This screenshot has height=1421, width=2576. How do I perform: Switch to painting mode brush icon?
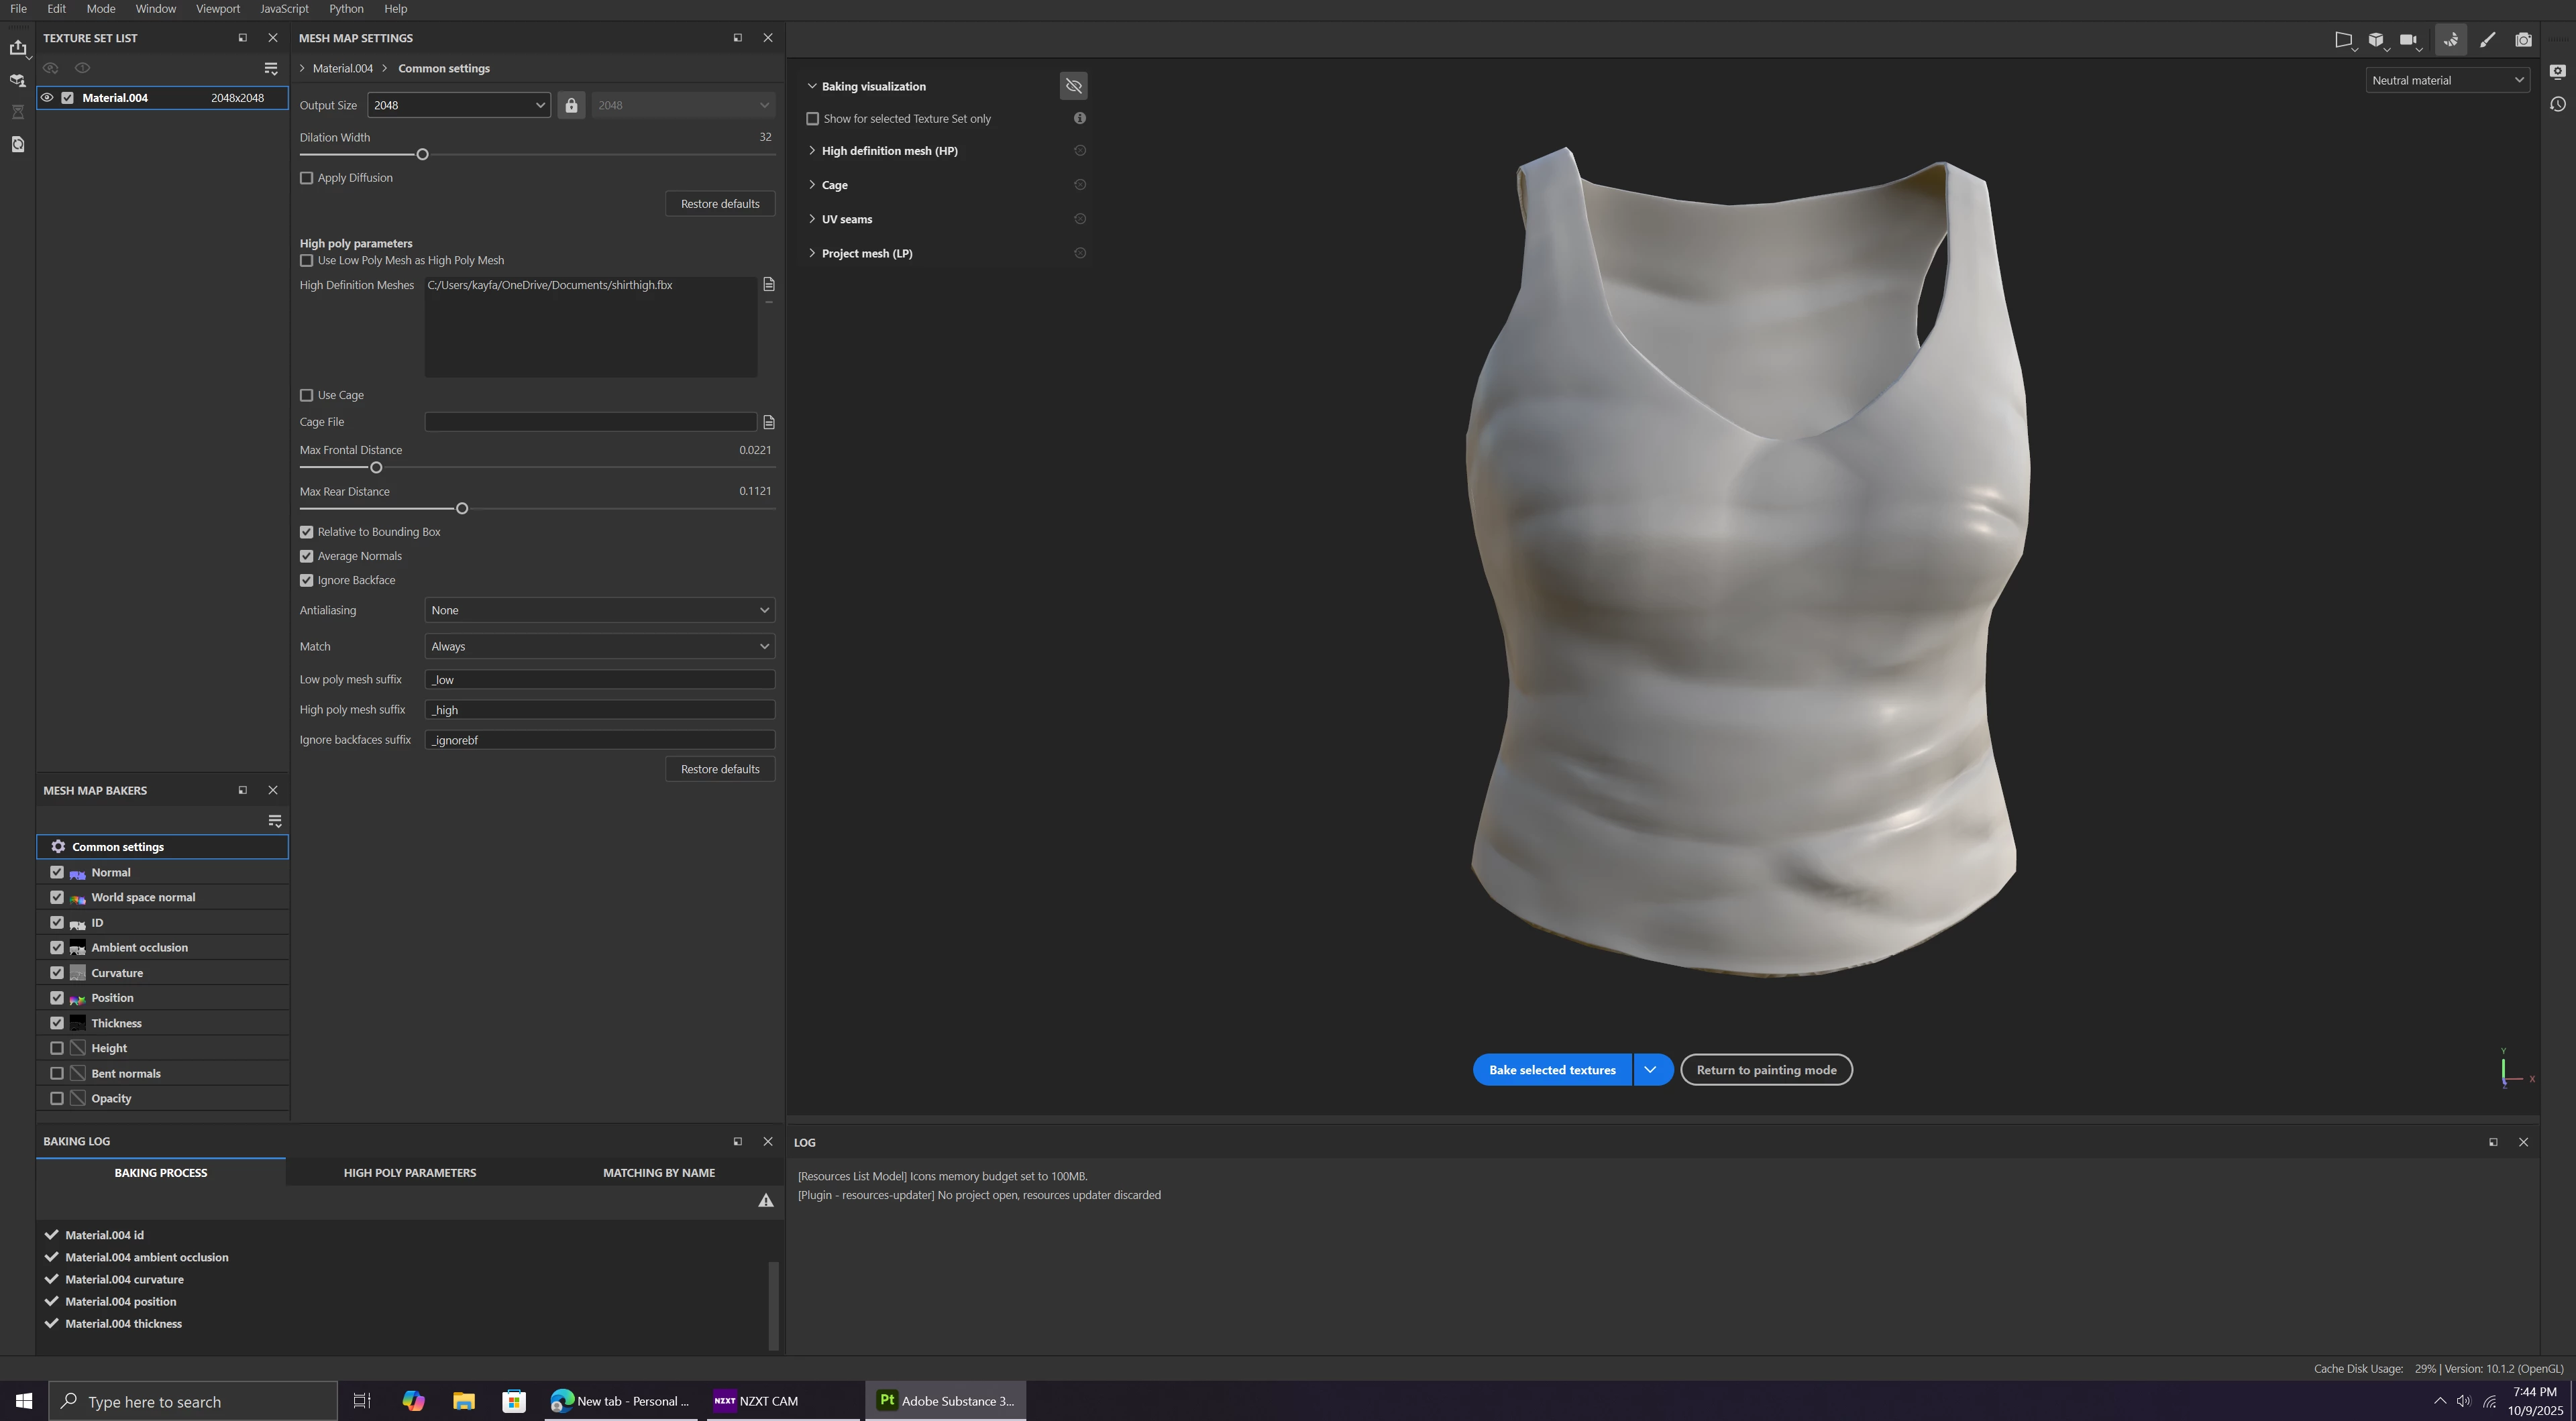point(2487,40)
